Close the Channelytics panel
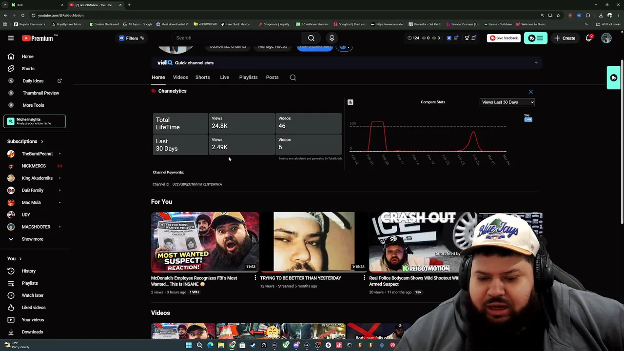The image size is (624, 351). [x=531, y=92]
